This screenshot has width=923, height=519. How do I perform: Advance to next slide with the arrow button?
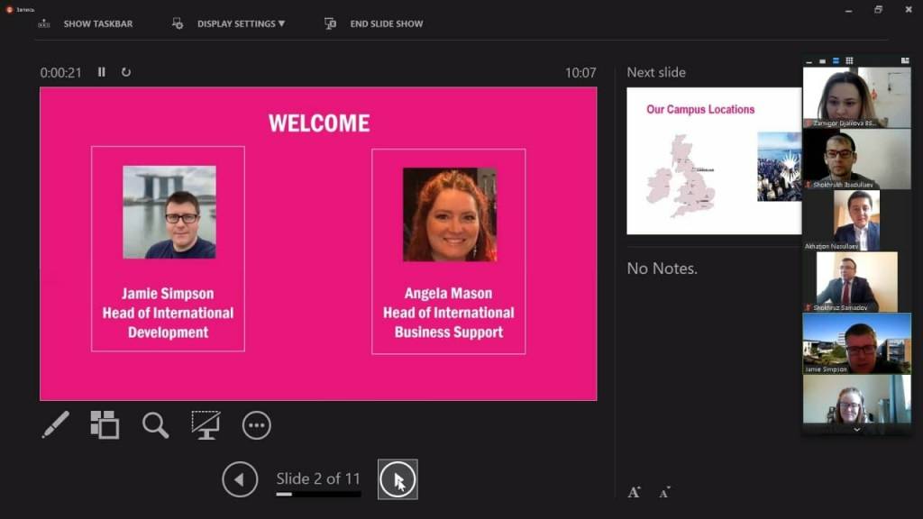398,479
